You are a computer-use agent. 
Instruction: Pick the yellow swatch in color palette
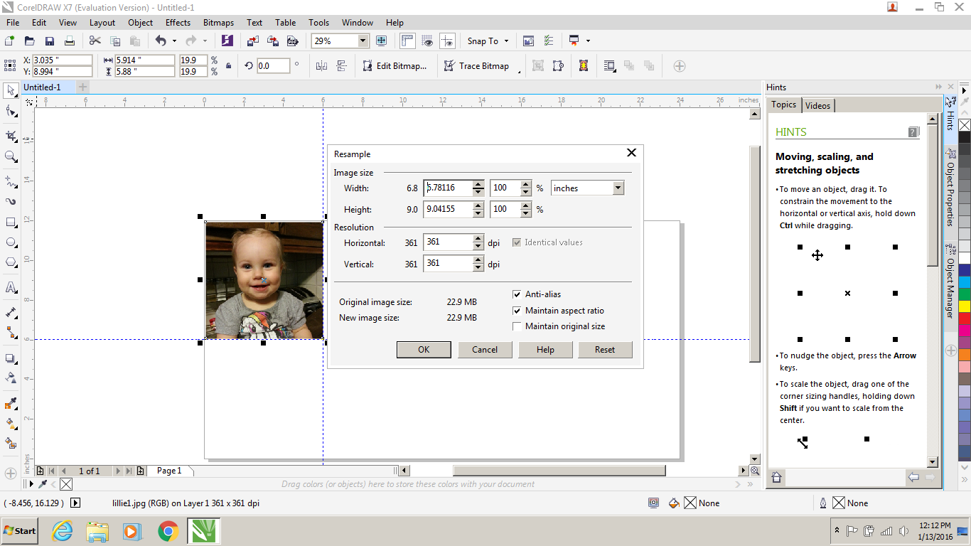pyautogui.click(x=964, y=306)
